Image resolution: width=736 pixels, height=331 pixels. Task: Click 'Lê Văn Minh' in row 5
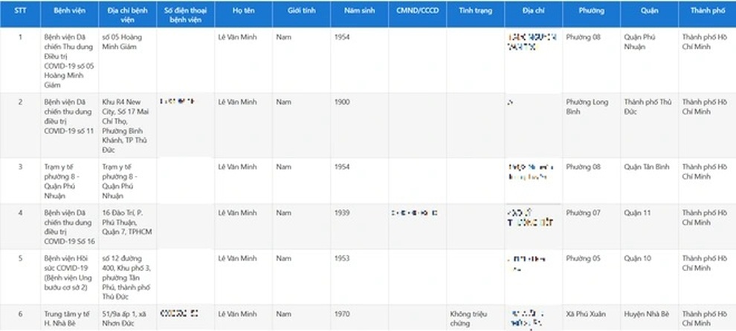click(237, 258)
